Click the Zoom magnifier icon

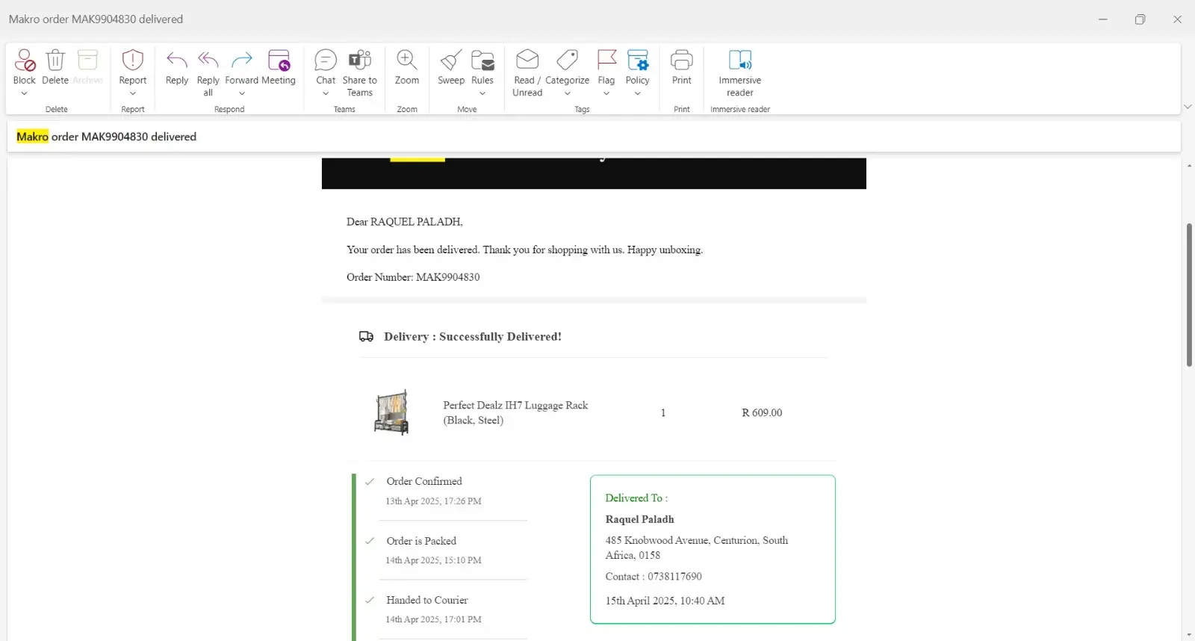407,61
